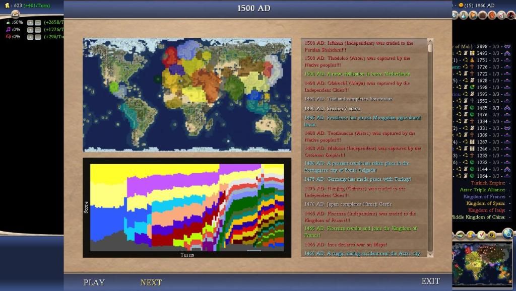Viewport: 516px width, 291px height.
Task: Open the Corporation advisor briefcase icon
Action: (482, 15)
